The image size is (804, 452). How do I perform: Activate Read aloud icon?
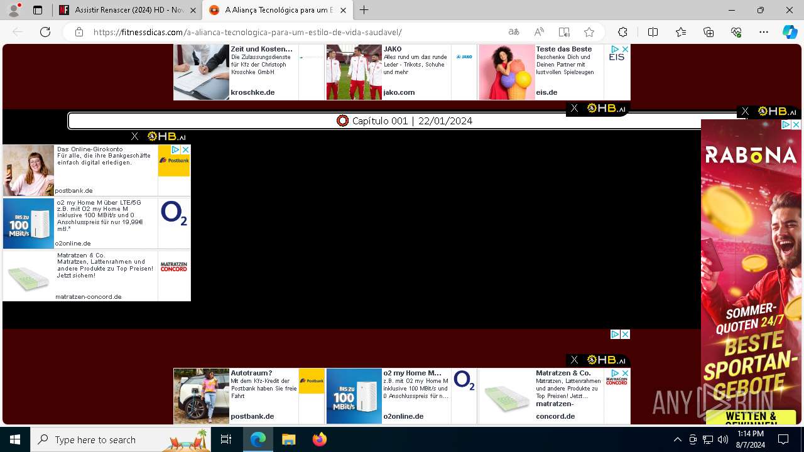pos(539,32)
